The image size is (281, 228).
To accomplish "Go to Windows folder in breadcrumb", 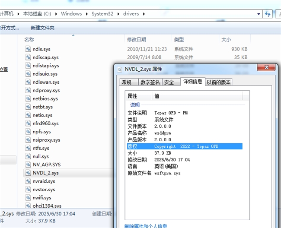I will [x=71, y=14].
